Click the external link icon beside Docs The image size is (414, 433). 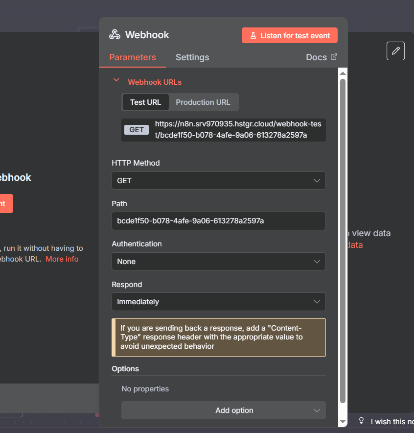pos(334,57)
